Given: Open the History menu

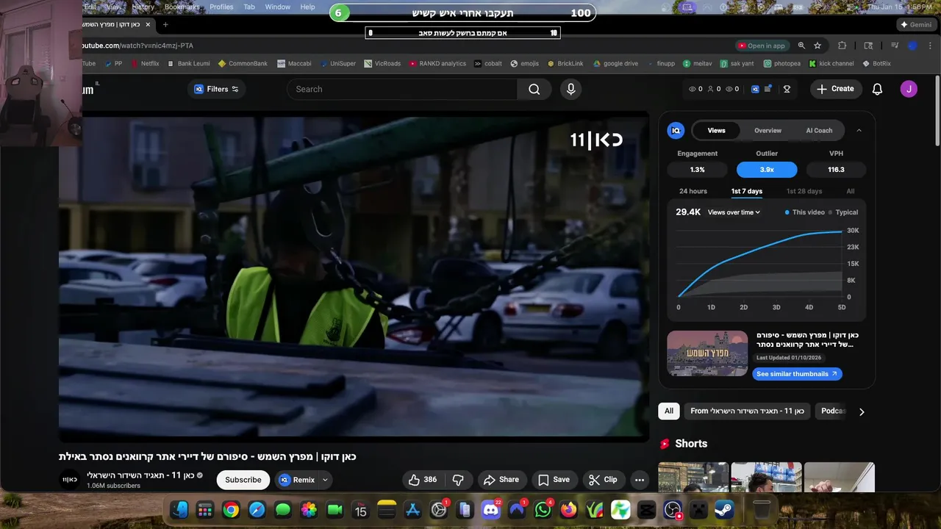Looking at the screenshot, I should 143,7.
